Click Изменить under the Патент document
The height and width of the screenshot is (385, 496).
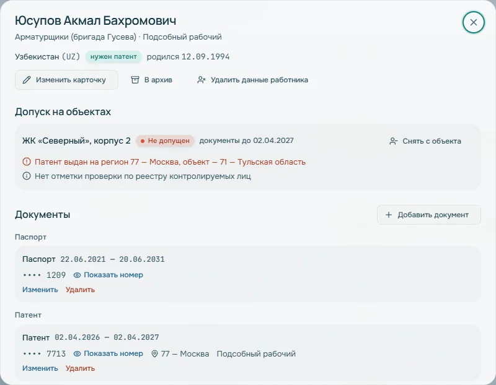[x=40, y=368]
